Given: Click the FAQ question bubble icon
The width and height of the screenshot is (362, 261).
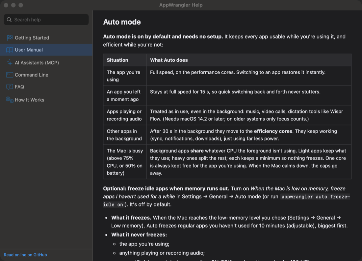Looking at the screenshot, I should coord(10,87).
